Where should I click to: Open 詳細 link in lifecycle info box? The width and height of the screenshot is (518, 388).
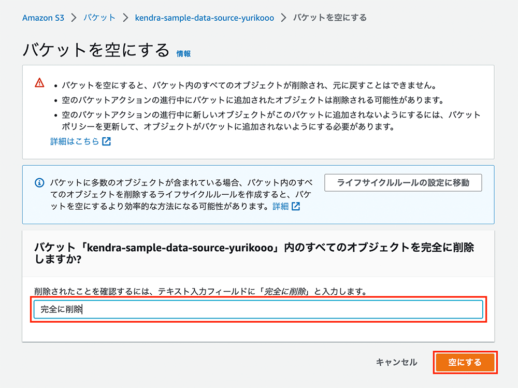[x=280, y=207]
